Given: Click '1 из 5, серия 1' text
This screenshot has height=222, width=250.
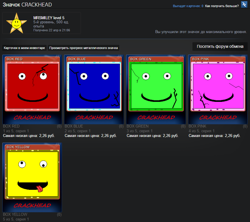Looking at the screenshot, I should [16, 131].
